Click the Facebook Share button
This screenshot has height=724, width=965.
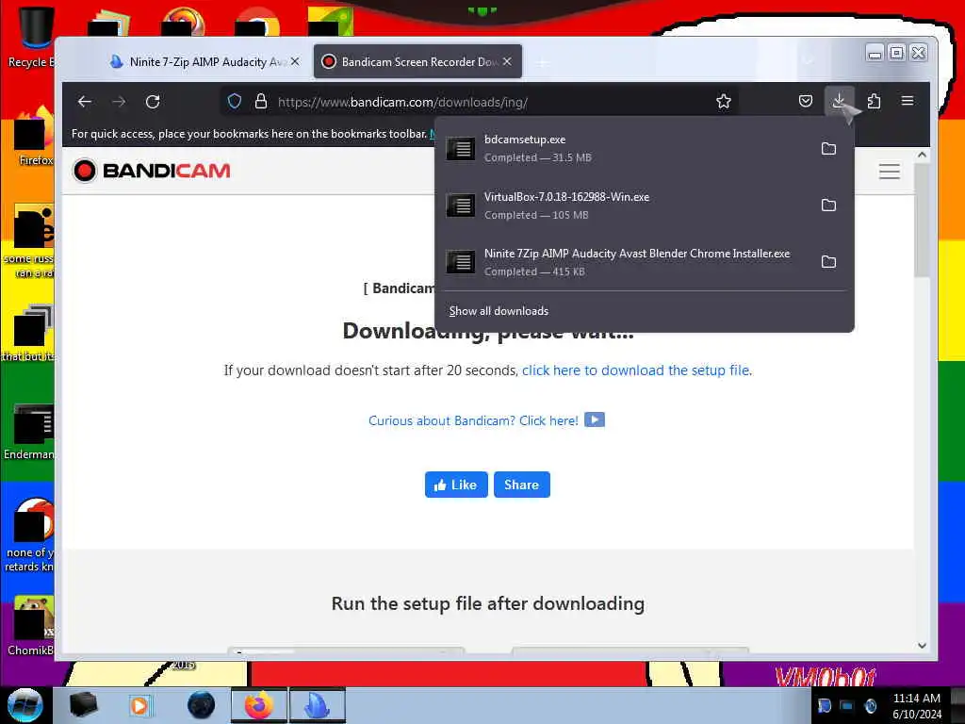pos(521,485)
